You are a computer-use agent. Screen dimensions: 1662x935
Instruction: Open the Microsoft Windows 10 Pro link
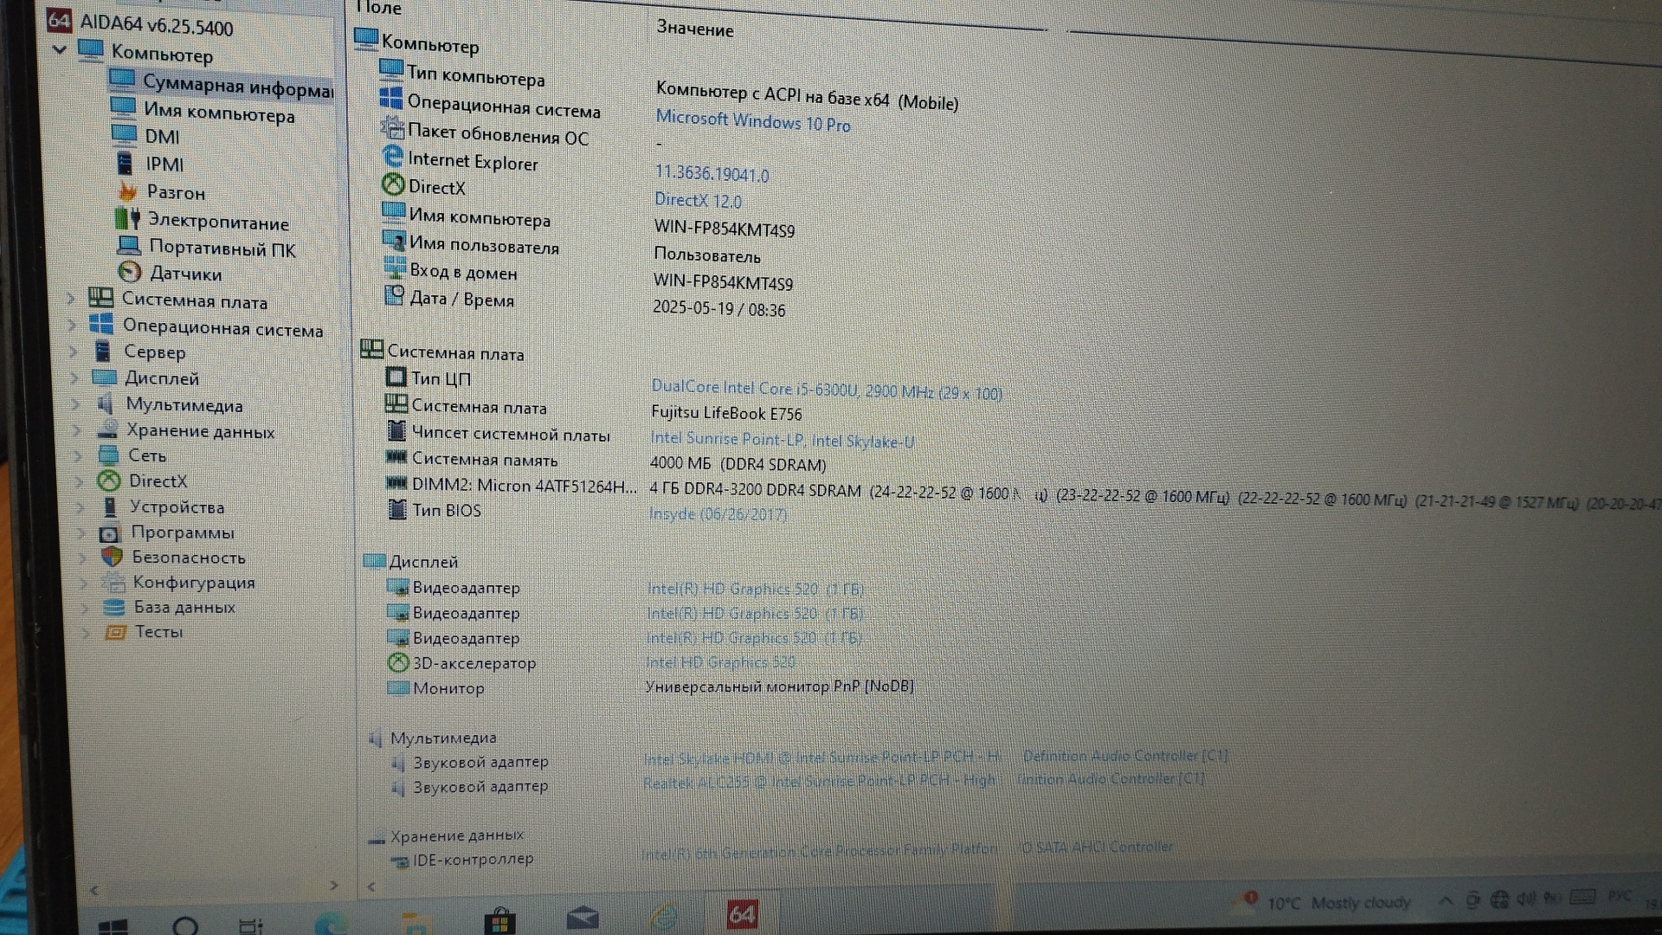click(x=752, y=121)
